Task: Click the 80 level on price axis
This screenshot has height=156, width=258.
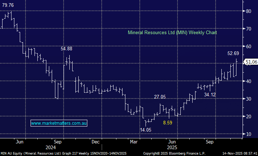Action: pos(248,11)
